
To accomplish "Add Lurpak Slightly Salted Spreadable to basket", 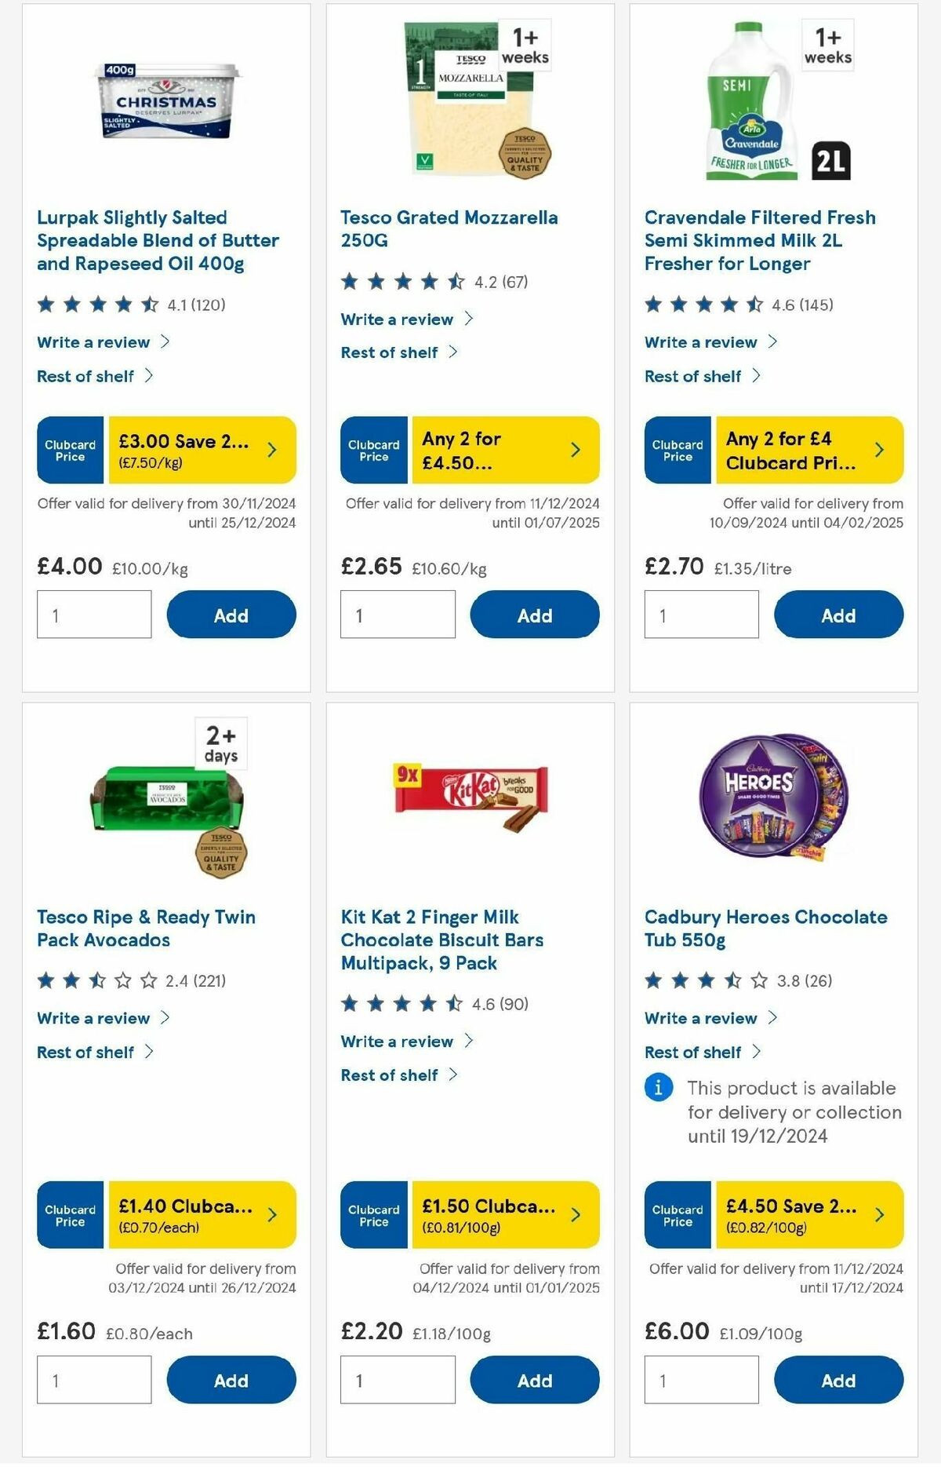I will pyautogui.click(x=229, y=615).
